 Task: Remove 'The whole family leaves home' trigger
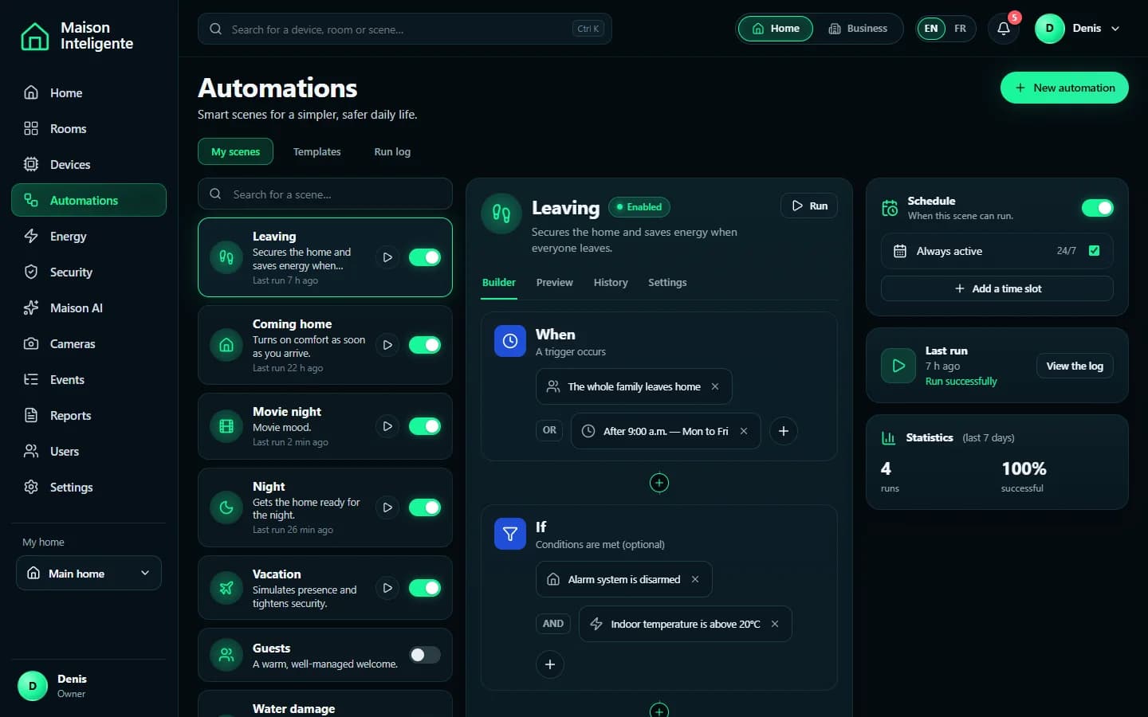tap(715, 386)
